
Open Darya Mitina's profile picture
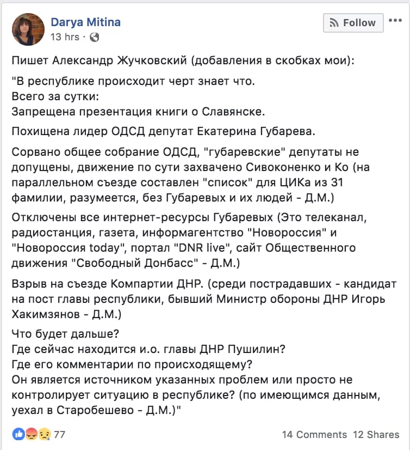tap(28, 29)
